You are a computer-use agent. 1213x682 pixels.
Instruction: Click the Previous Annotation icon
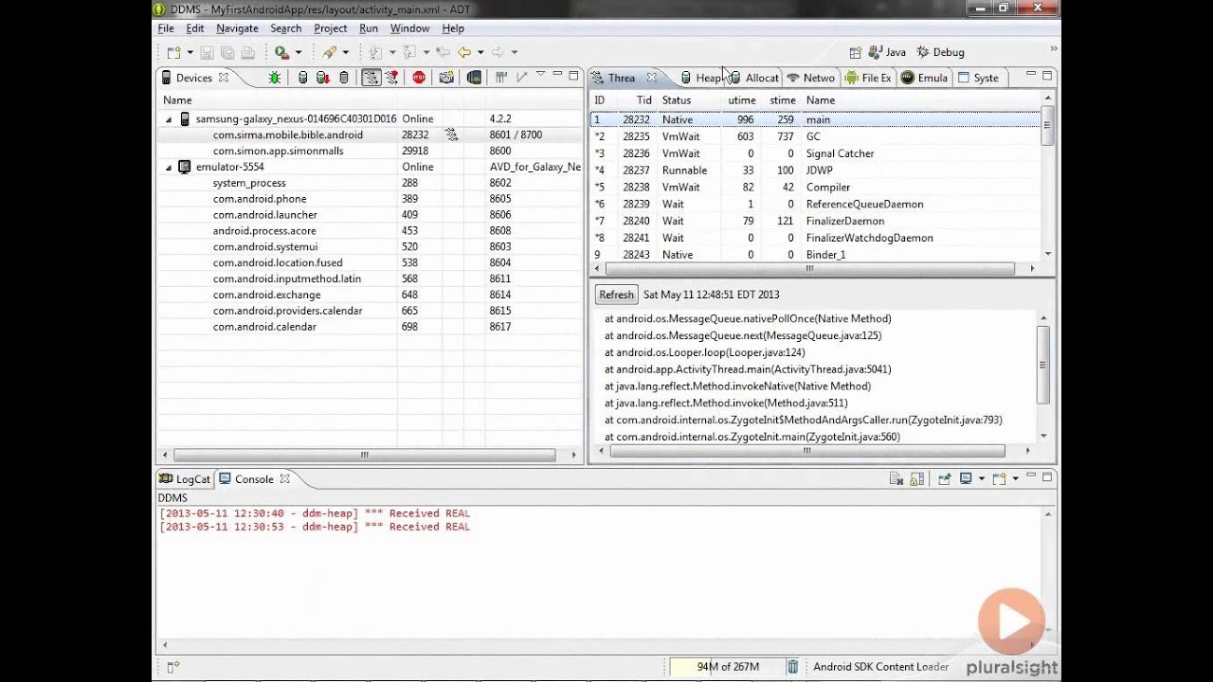pyautogui.click(x=410, y=52)
